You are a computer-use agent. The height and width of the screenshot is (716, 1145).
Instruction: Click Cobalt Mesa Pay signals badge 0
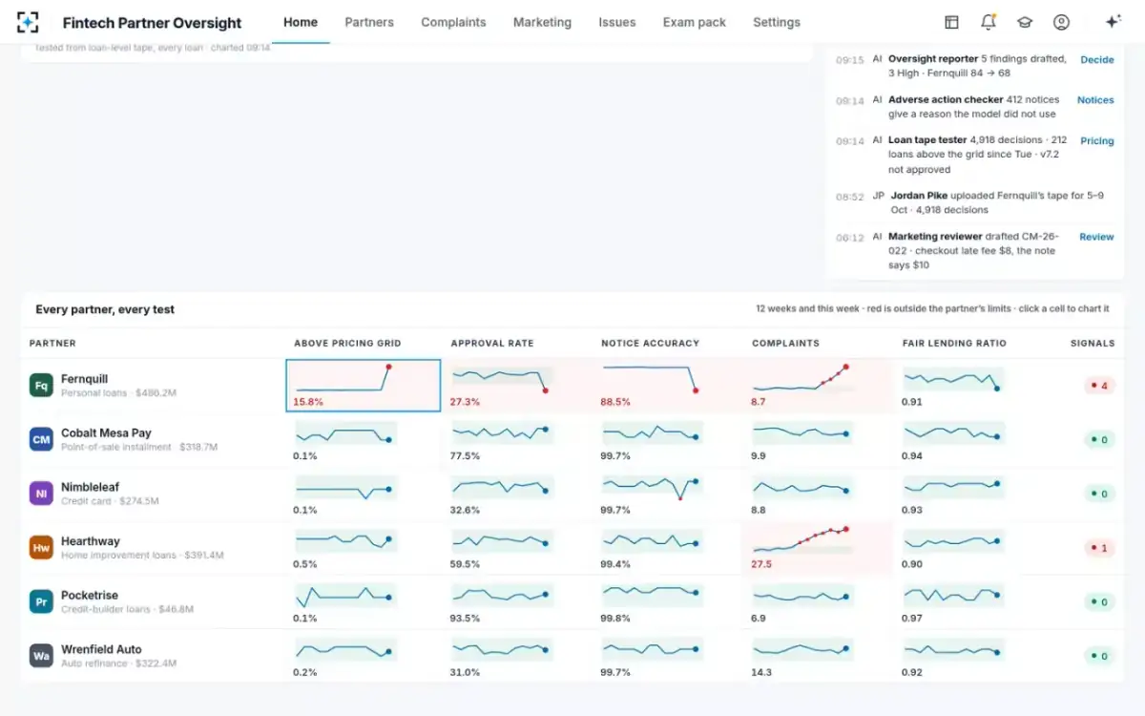pos(1099,439)
